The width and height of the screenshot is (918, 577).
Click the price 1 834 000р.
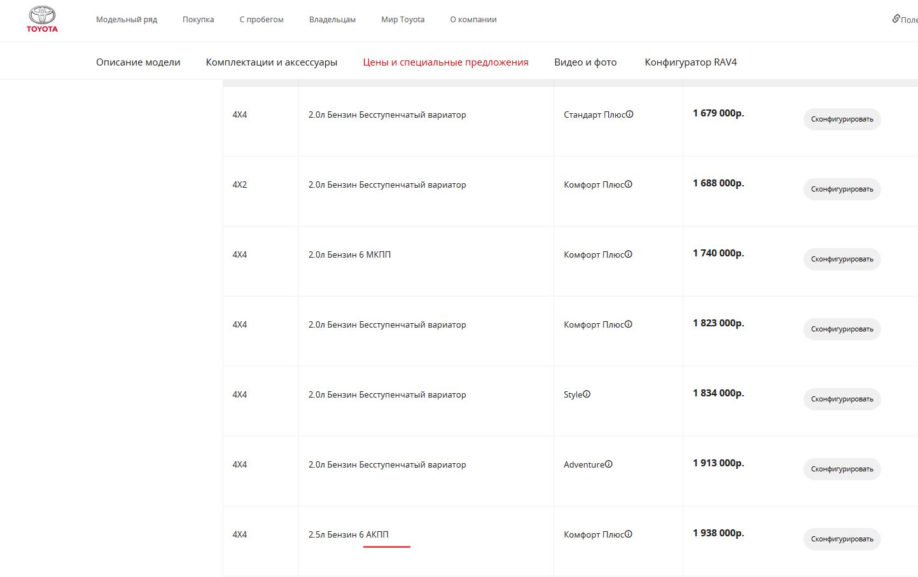[718, 393]
